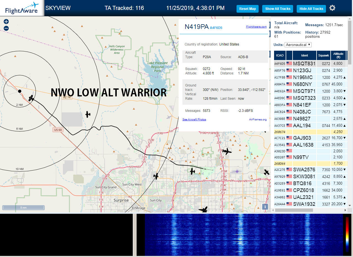353x257 pixels.
Task: Open the settings gear icon
Action: click(332, 8)
